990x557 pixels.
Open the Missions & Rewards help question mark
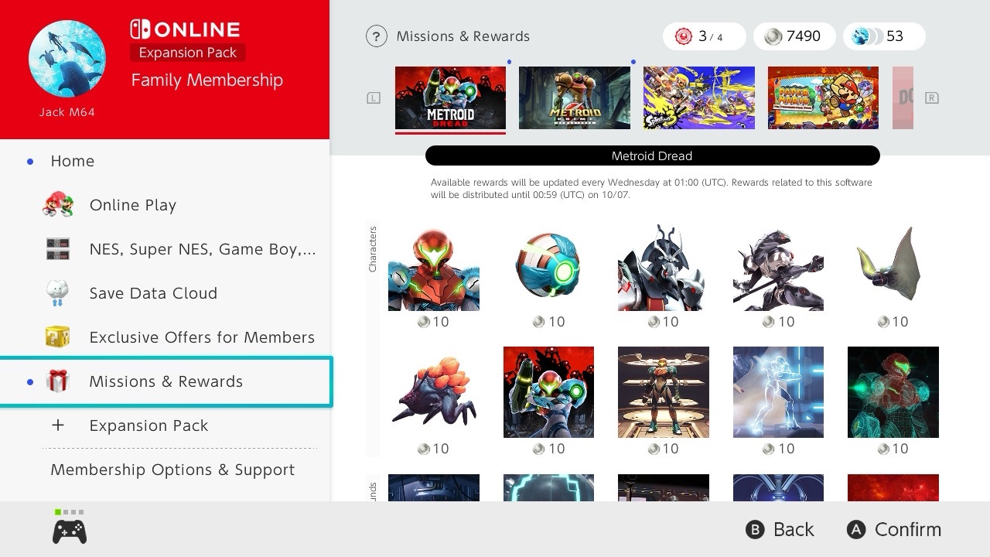click(x=376, y=36)
